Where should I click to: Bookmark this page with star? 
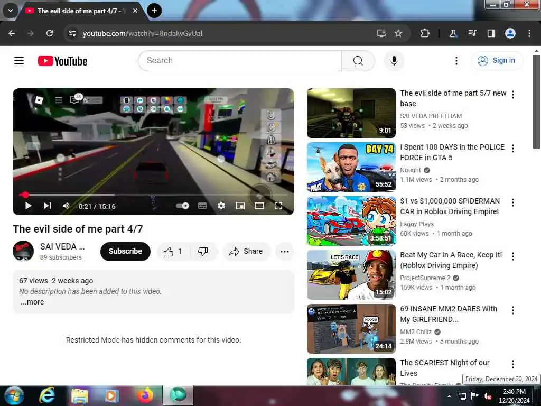pos(398,33)
